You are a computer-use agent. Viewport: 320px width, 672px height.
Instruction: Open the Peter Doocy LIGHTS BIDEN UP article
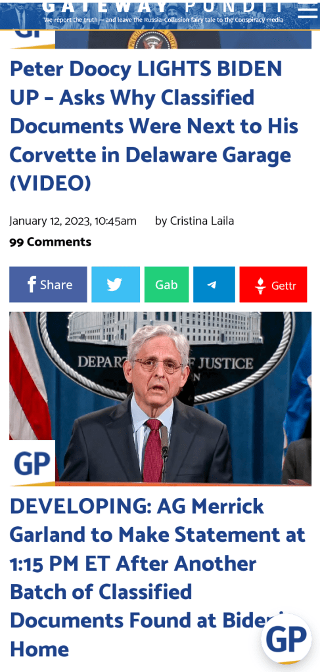154,126
